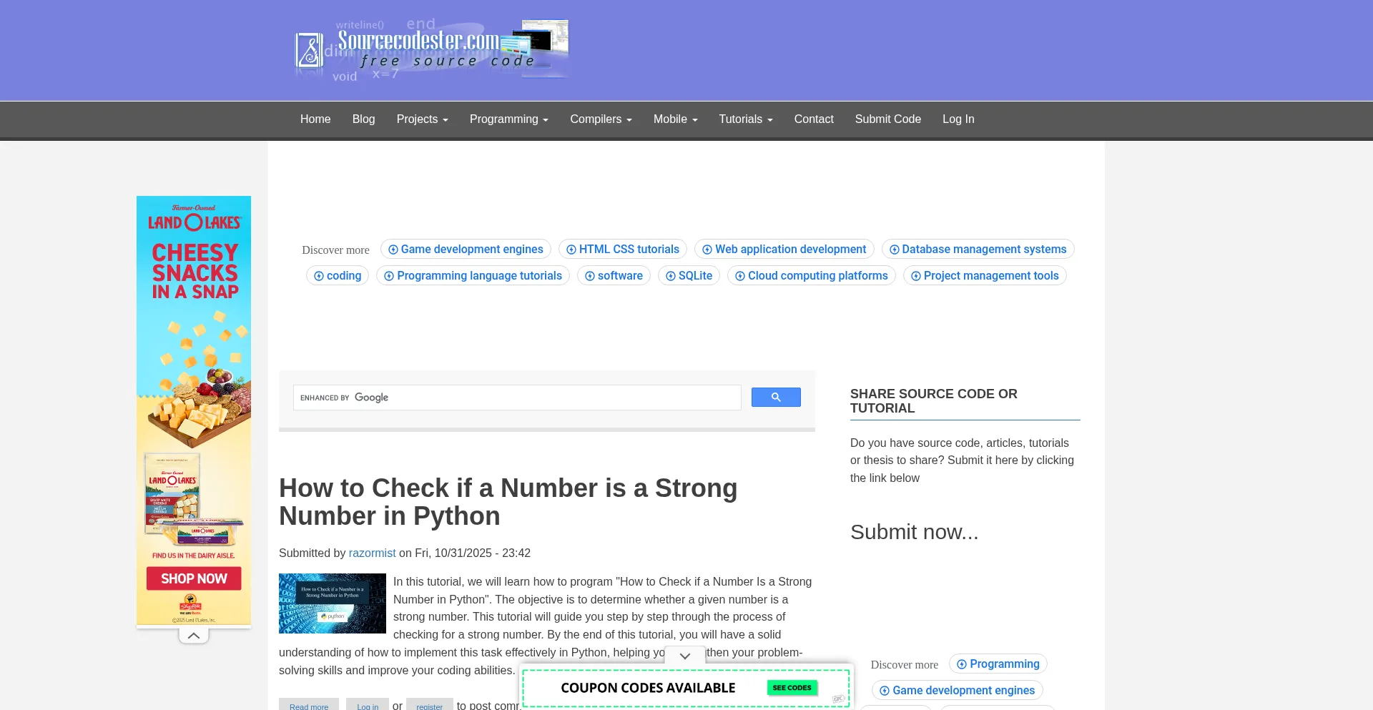1373x710 pixels.
Task: Click plus icon beside Game development engines
Action: coord(393,250)
